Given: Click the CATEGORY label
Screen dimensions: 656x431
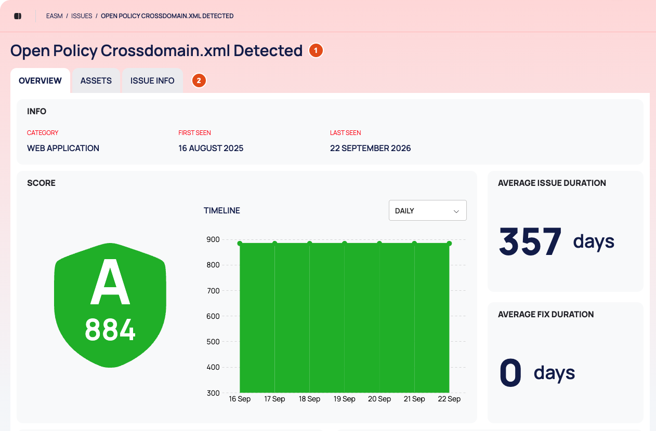Looking at the screenshot, I should pos(43,133).
